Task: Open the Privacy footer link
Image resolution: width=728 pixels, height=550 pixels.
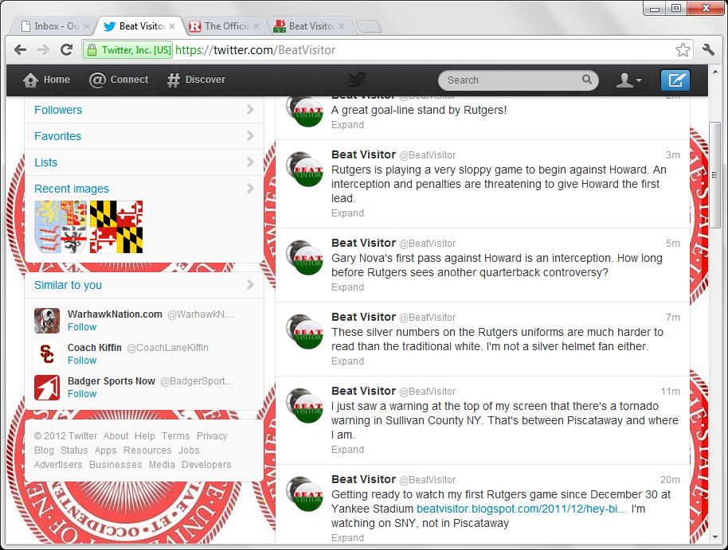Action: (212, 436)
